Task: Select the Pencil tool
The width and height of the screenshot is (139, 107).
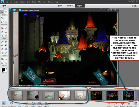Action: pos(6,53)
